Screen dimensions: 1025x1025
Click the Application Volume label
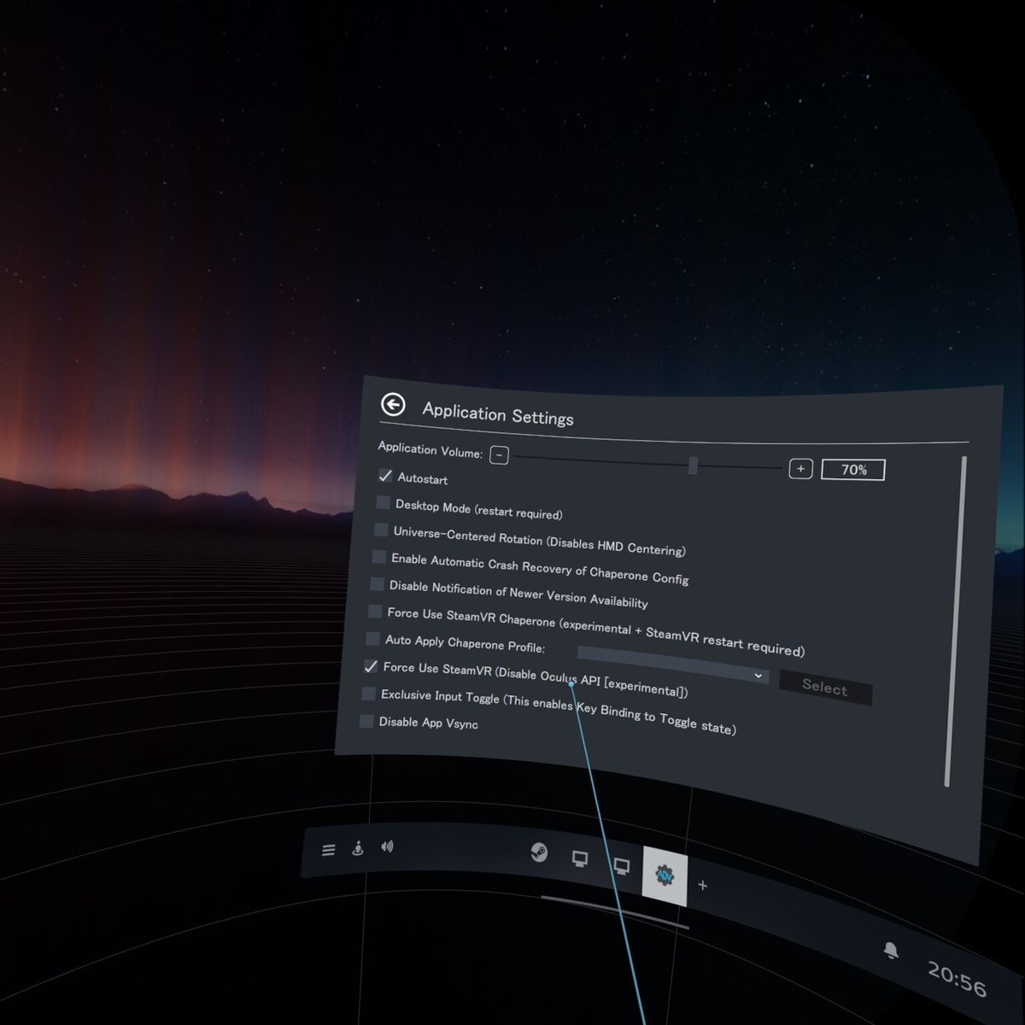click(430, 450)
